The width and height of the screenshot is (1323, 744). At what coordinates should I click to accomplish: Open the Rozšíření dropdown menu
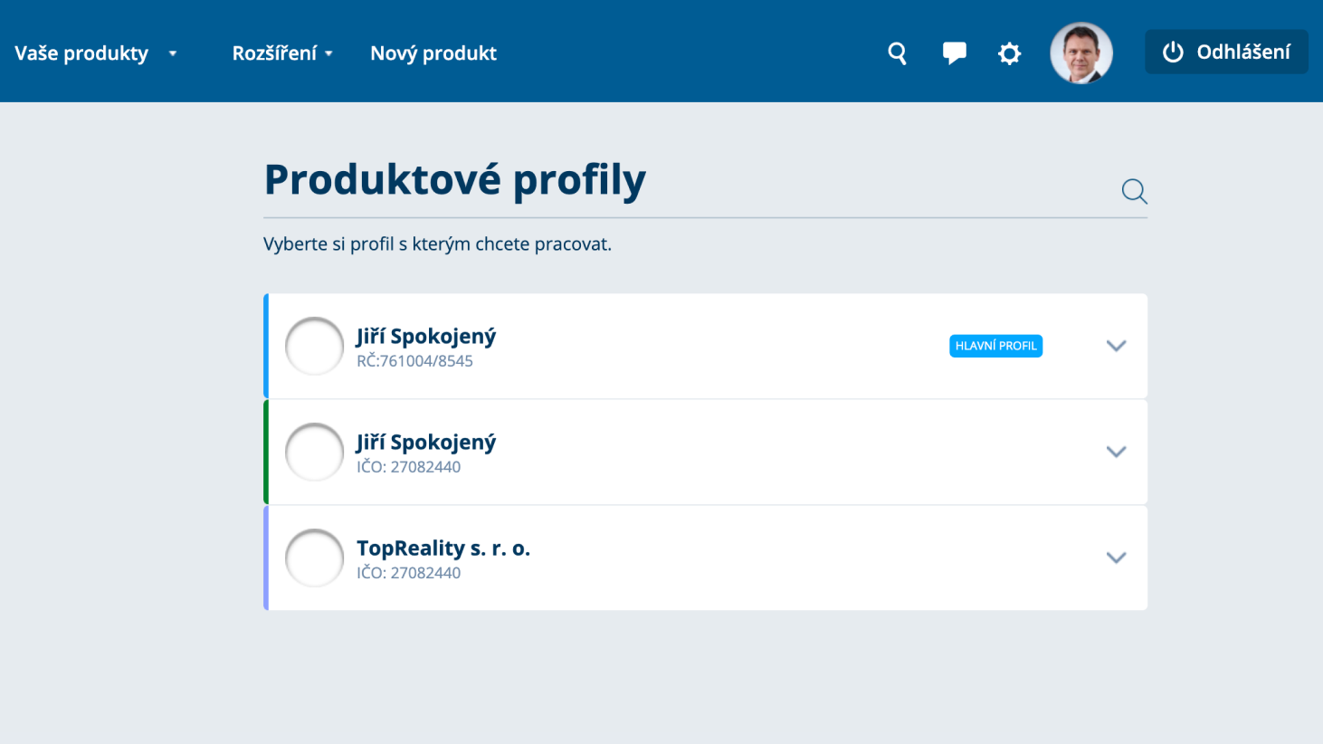pyautogui.click(x=282, y=53)
